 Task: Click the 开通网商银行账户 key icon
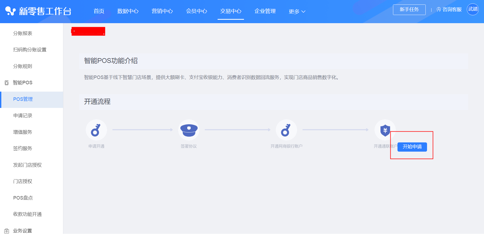pos(286,130)
